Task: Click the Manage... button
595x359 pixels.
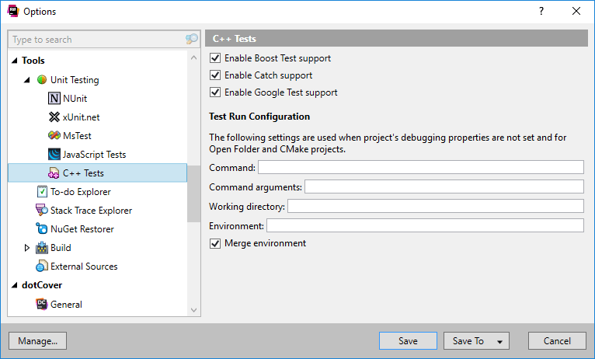Action: tap(37, 341)
